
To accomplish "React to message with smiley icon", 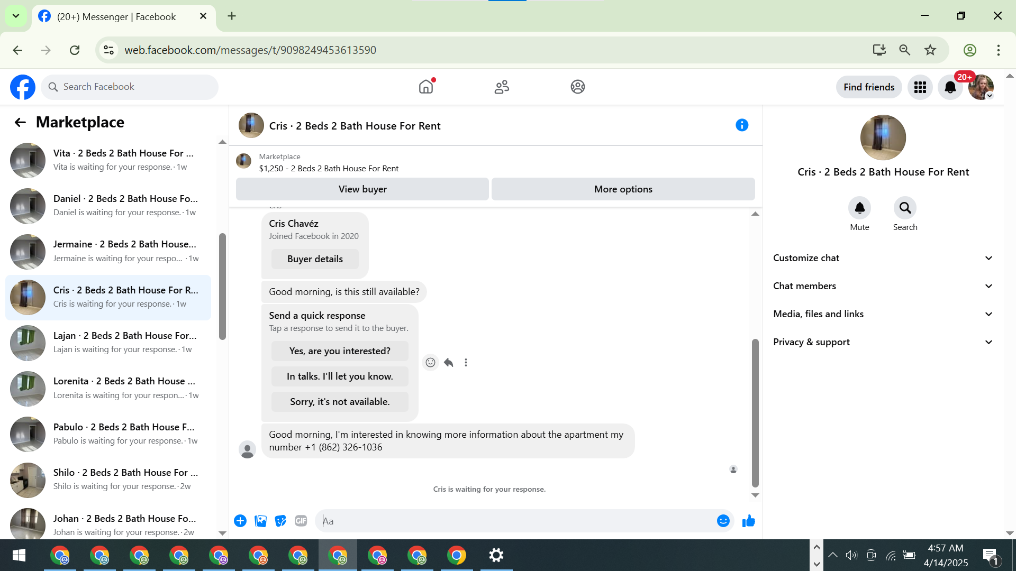I will [x=430, y=363].
